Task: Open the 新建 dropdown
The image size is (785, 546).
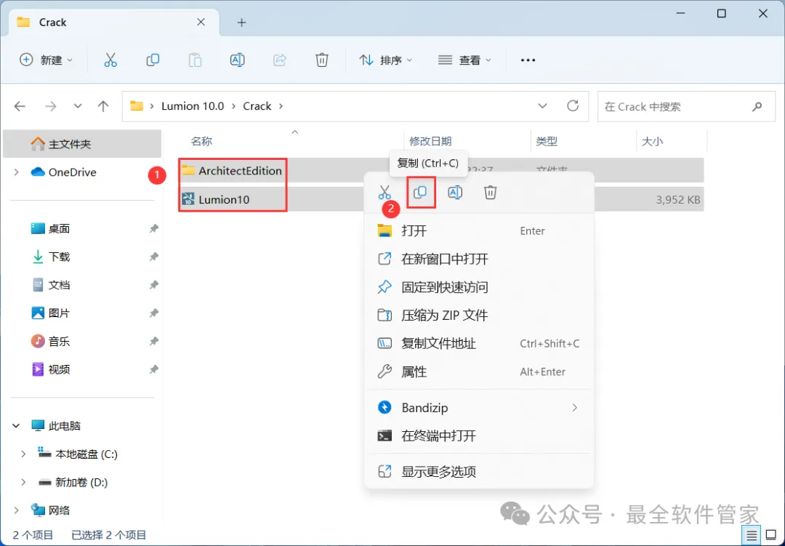Action: 46,60
